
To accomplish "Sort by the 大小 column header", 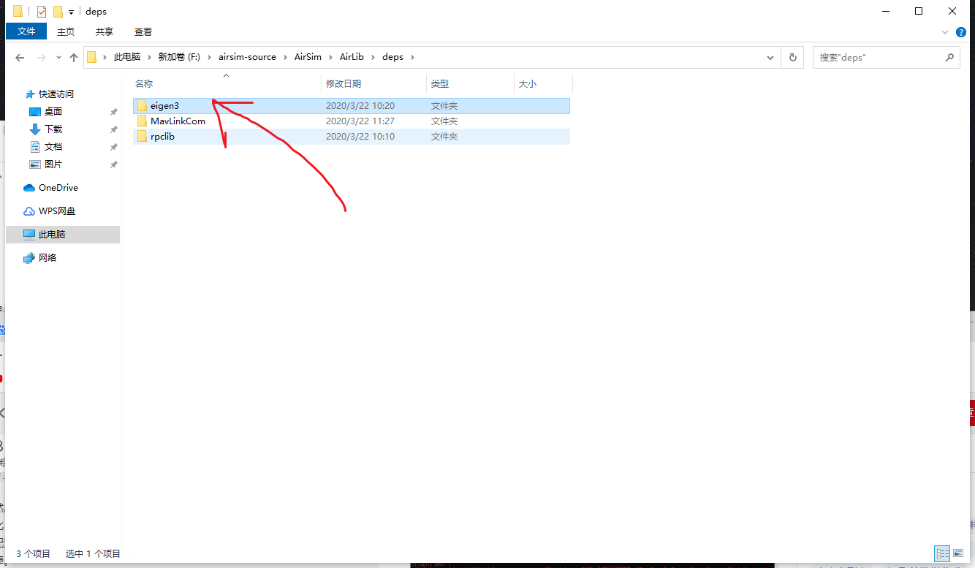I will (543, 84).
